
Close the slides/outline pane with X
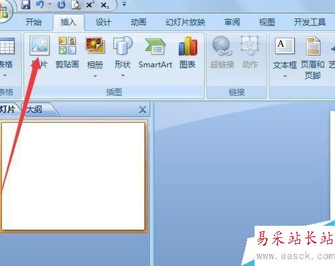[x=143, y=110]
